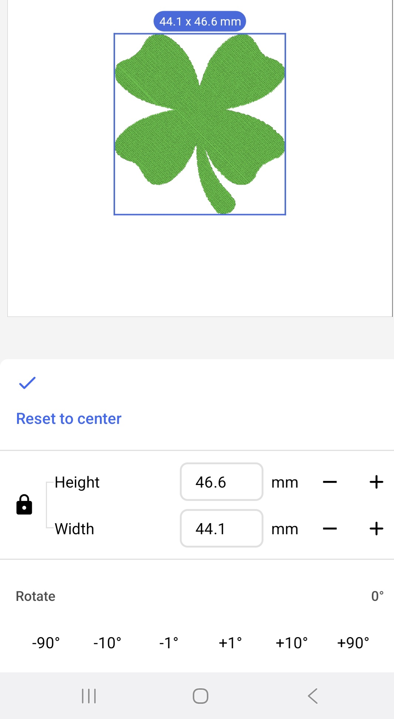Screen dimensions: 394x719
Task: Click the Height value input field
Action: pyautogui.click(x=221, y=482)
